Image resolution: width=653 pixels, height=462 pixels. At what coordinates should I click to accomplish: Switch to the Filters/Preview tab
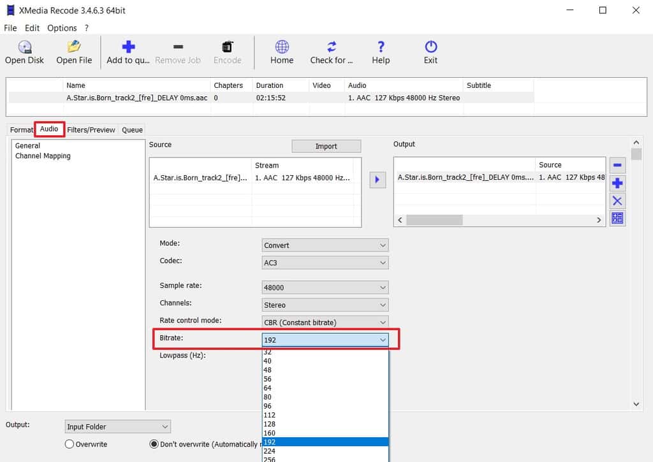[91, 129]
